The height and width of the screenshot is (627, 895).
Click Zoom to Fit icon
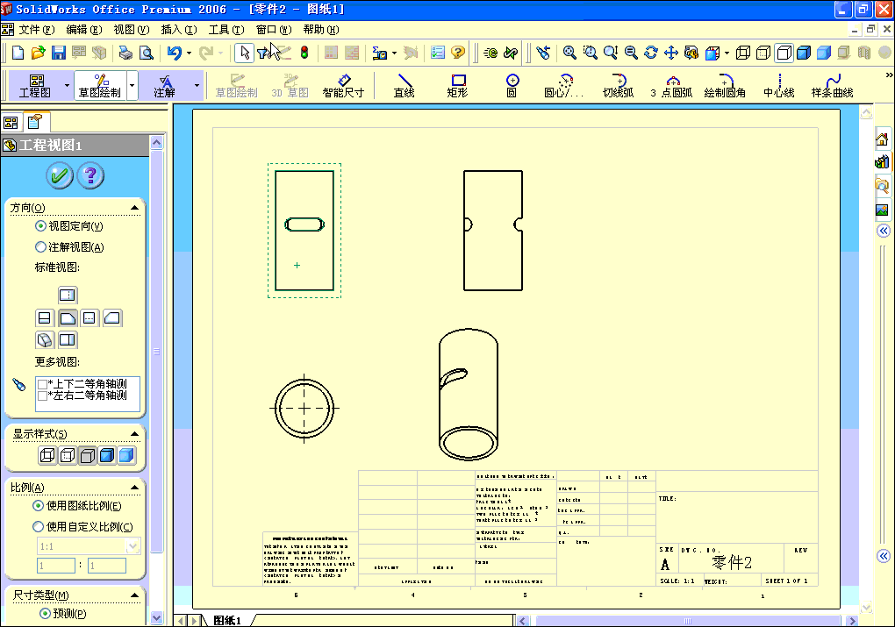tap(569, 53)
